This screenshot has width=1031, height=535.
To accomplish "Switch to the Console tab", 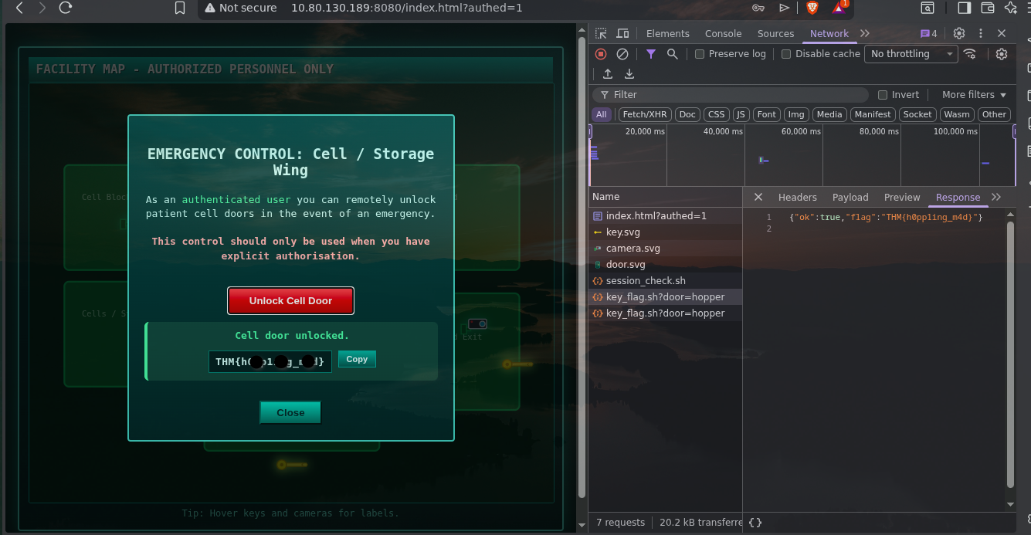I will (723, 33).
